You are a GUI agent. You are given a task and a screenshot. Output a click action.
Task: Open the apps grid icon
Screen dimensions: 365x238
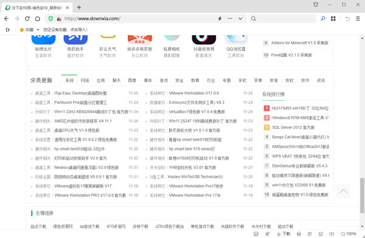coord(333,19)
